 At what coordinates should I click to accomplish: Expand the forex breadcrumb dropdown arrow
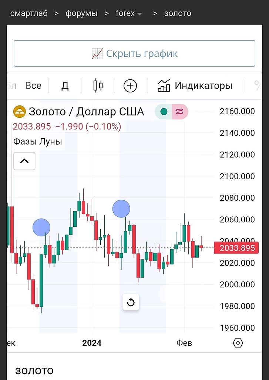click(x=139, y=14)
